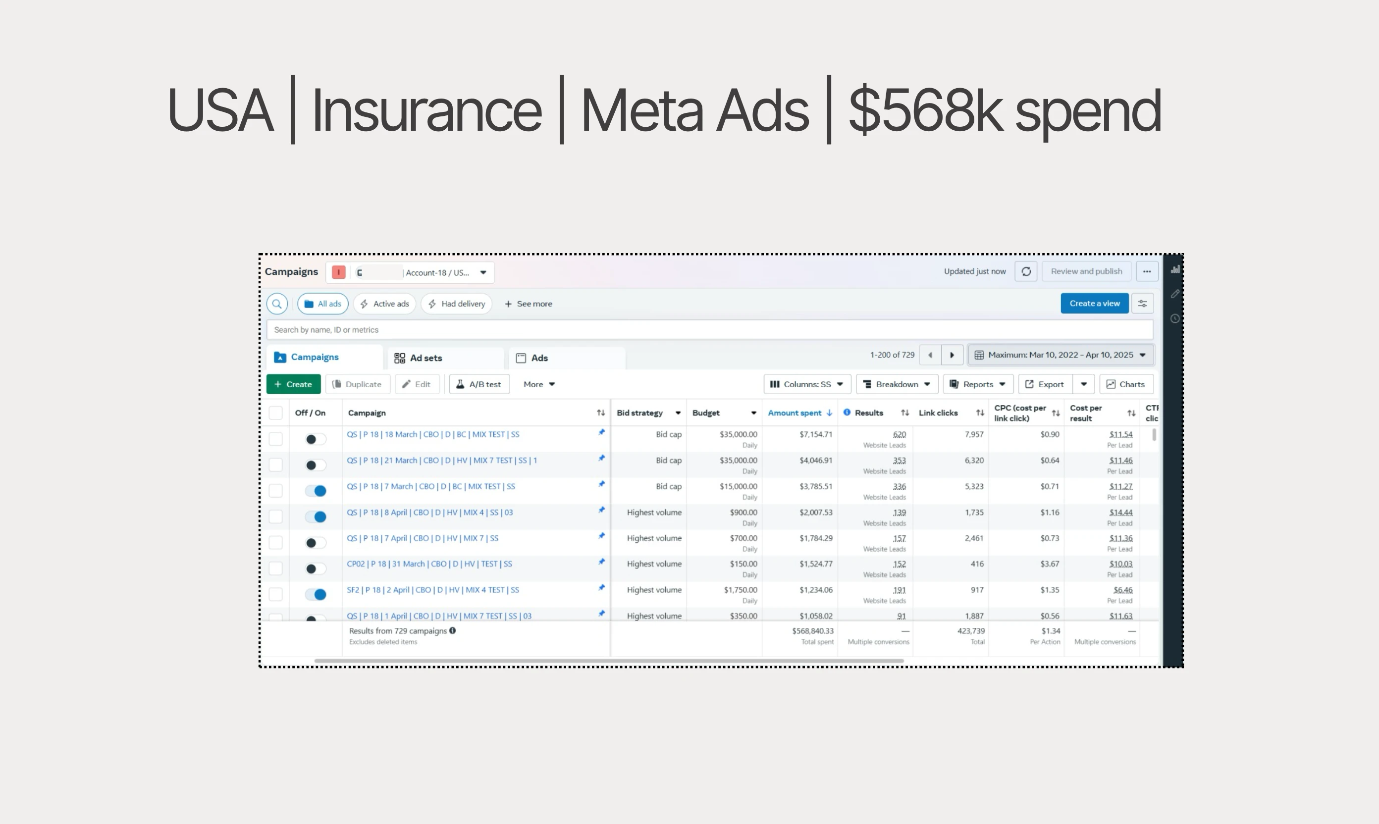Select the Active ads filter
Screen dimensions: 1379x824
pos(384,304)
